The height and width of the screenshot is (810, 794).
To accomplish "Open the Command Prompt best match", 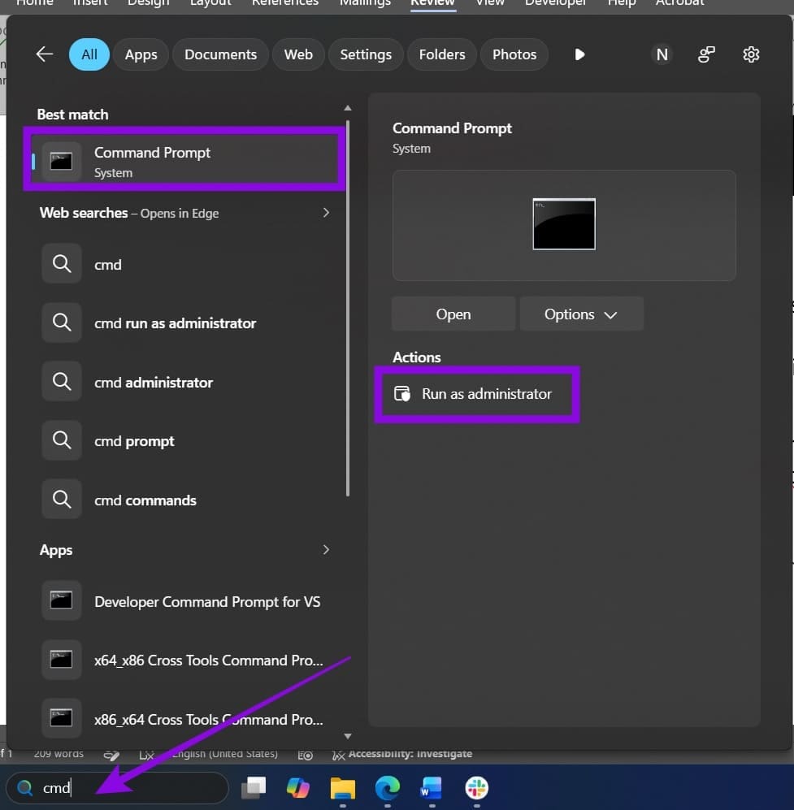I will tap(185, 162).
